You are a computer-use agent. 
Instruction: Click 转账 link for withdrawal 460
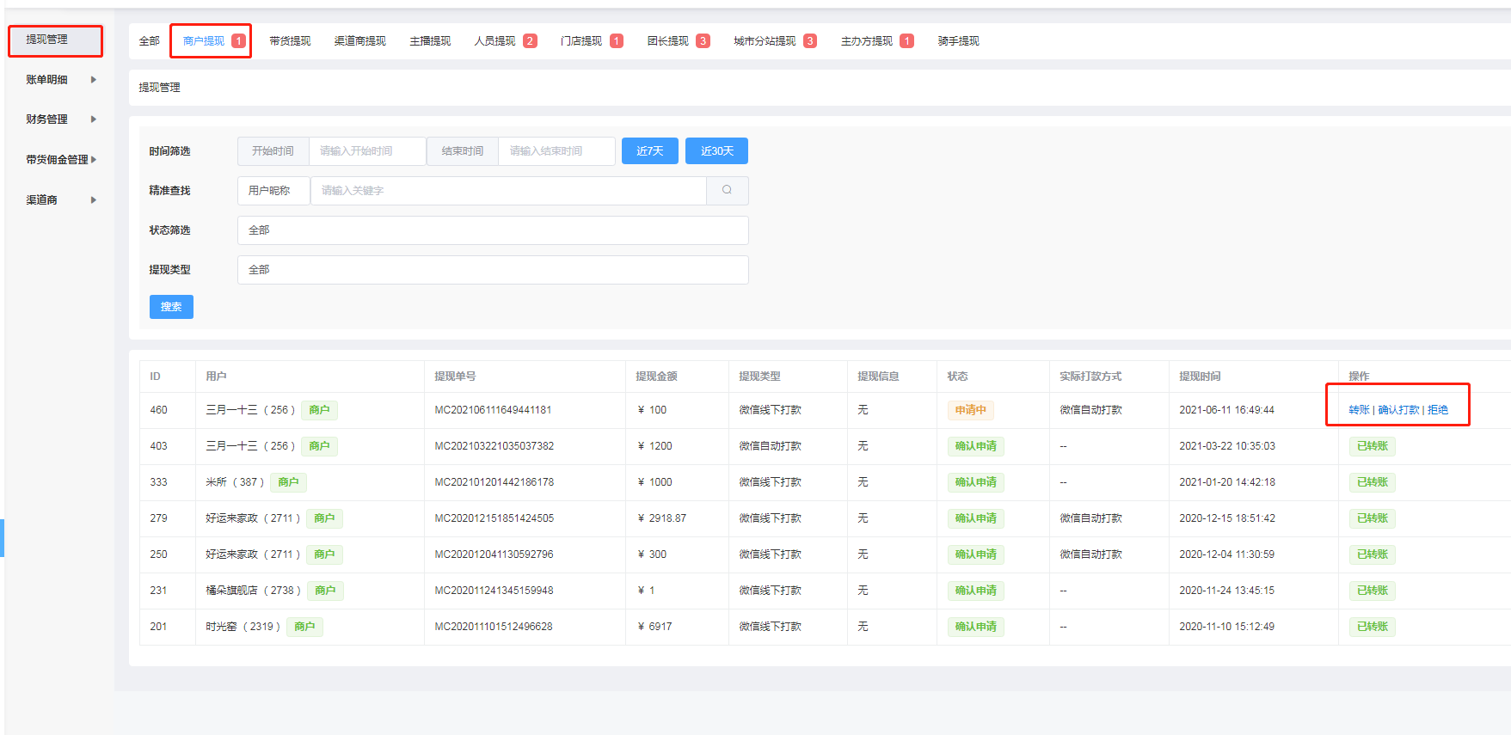pyautogui.click(x=1359, y=410)
